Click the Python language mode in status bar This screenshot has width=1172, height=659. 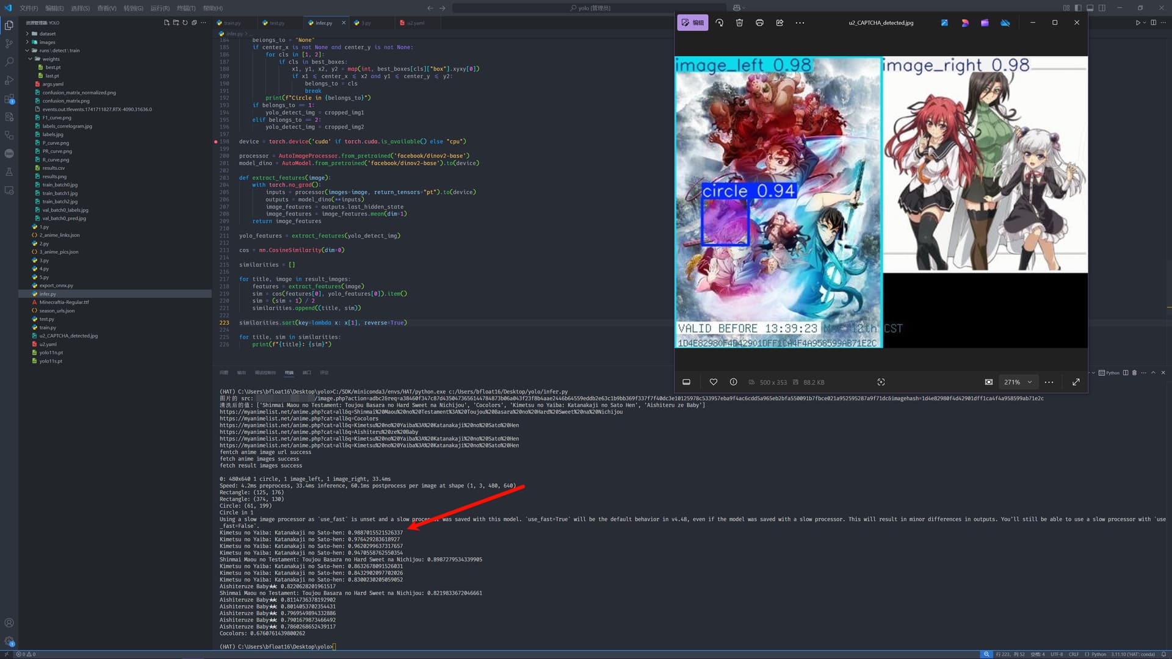pyautogui.click(x=1099, y=654)
